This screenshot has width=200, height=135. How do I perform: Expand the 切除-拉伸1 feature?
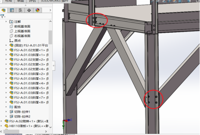click(6, 112)
